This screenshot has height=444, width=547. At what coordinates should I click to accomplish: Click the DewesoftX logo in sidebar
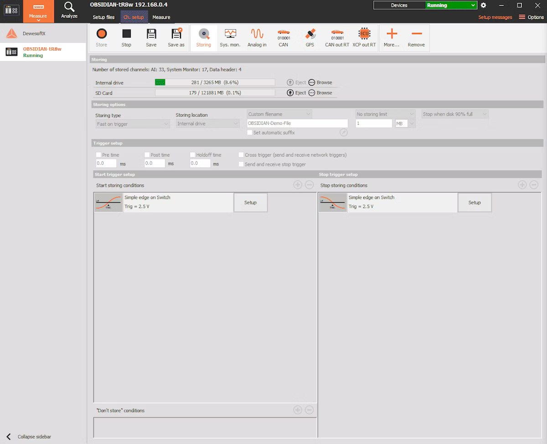[x=11, y=34]
